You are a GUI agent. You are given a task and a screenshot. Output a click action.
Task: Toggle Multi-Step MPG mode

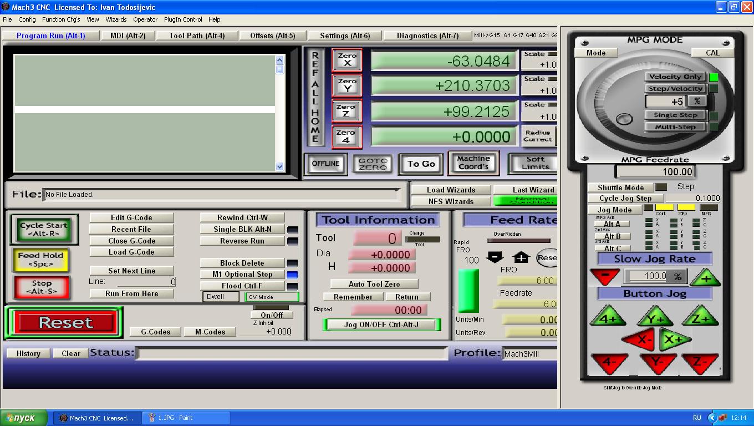point(676,127)
